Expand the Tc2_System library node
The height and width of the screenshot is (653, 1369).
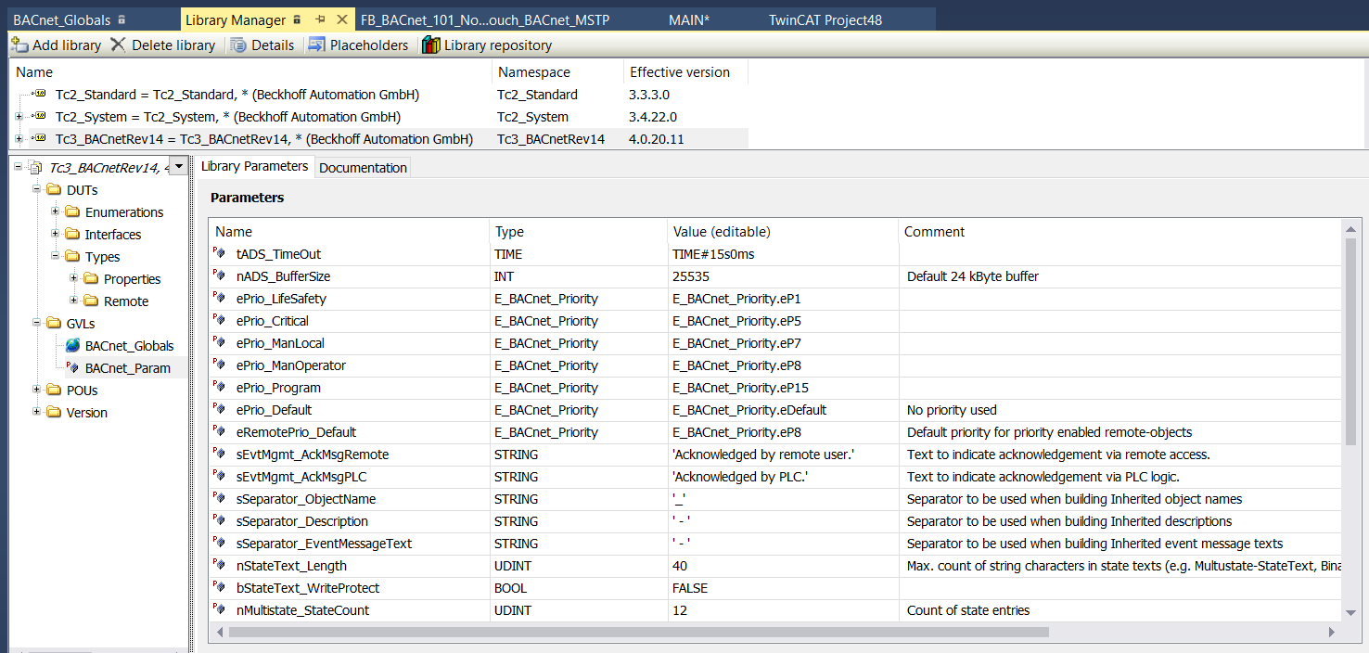pos(19,117)
